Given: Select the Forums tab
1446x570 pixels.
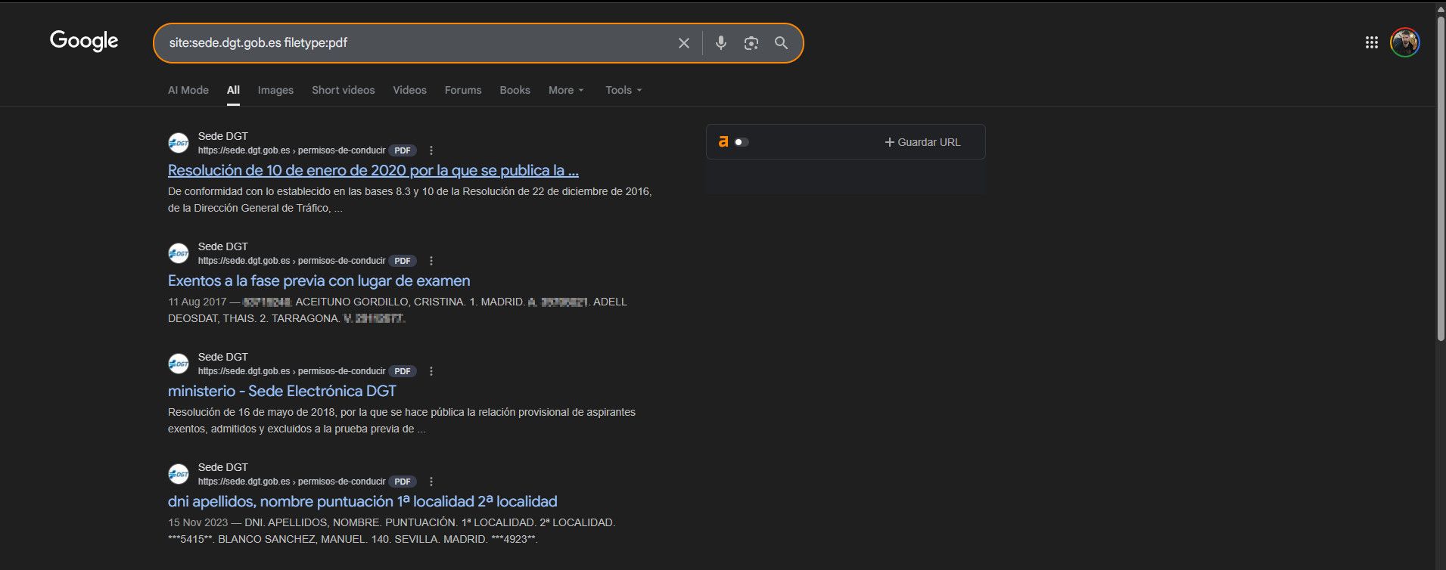Looking at the screenshot, I should coord(463,90).
